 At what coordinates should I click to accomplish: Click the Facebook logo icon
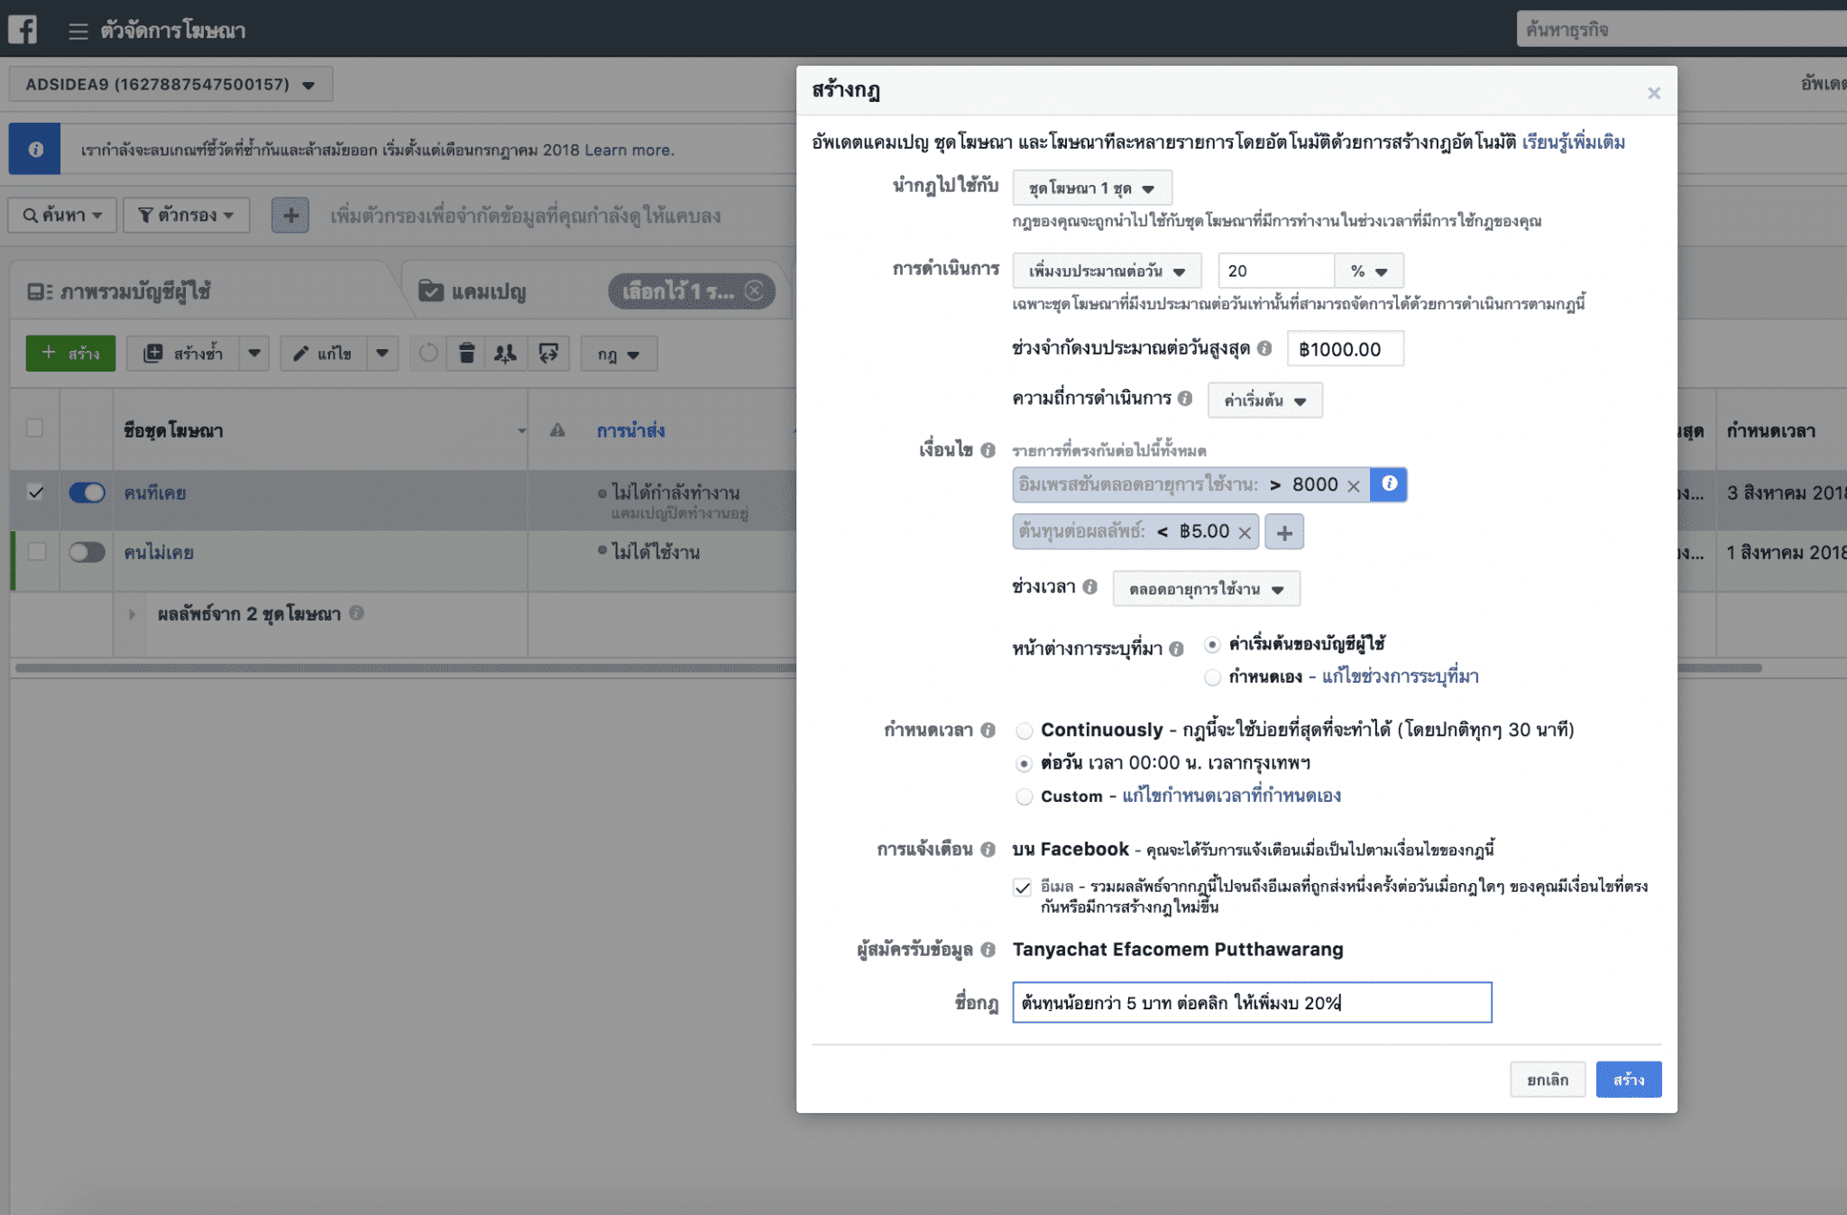coord(23,29)
